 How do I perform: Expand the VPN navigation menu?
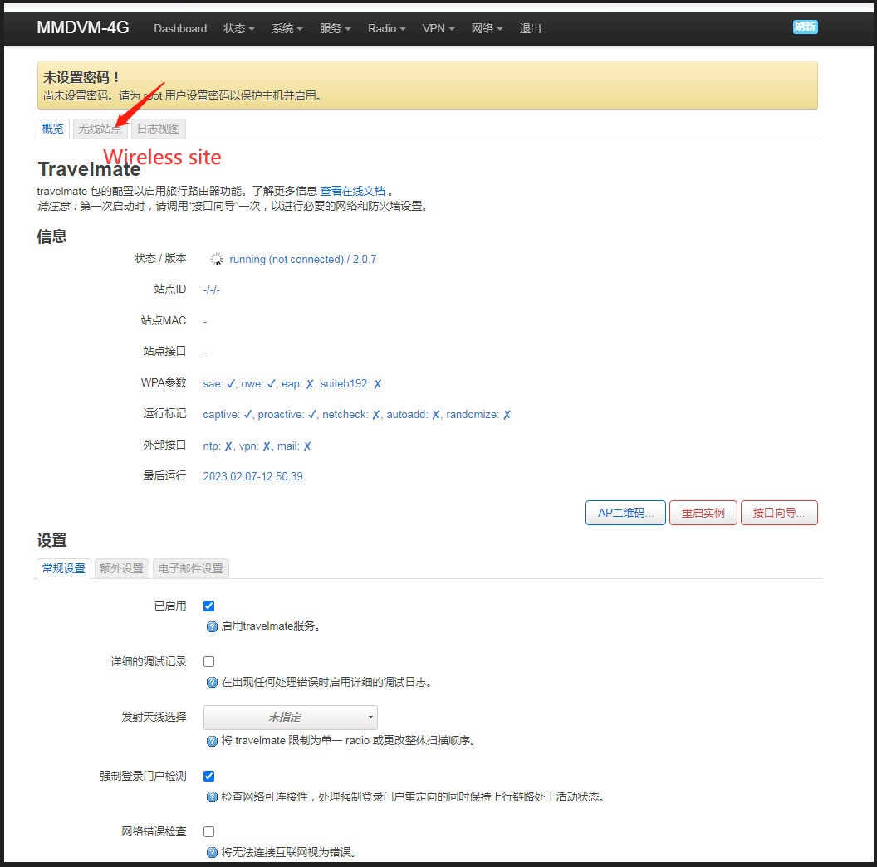coord(438,28)
